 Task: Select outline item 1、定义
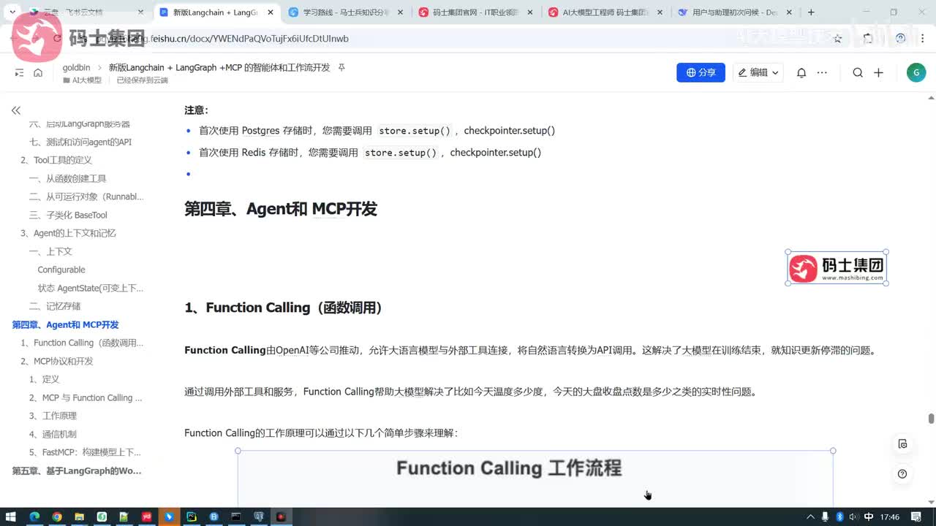(x=44, y=379)
